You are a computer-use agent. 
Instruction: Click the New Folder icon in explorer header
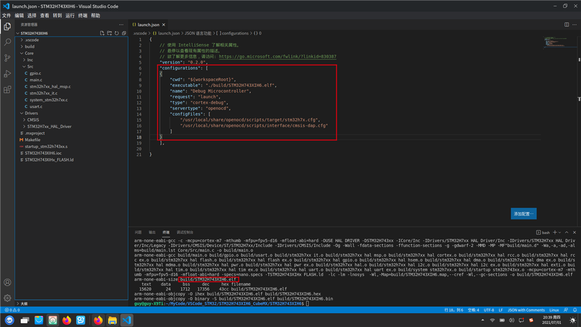pos(109,33)
